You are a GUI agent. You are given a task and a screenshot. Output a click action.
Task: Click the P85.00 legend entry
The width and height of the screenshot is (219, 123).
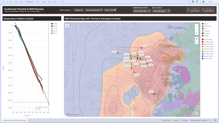point(208,44)
